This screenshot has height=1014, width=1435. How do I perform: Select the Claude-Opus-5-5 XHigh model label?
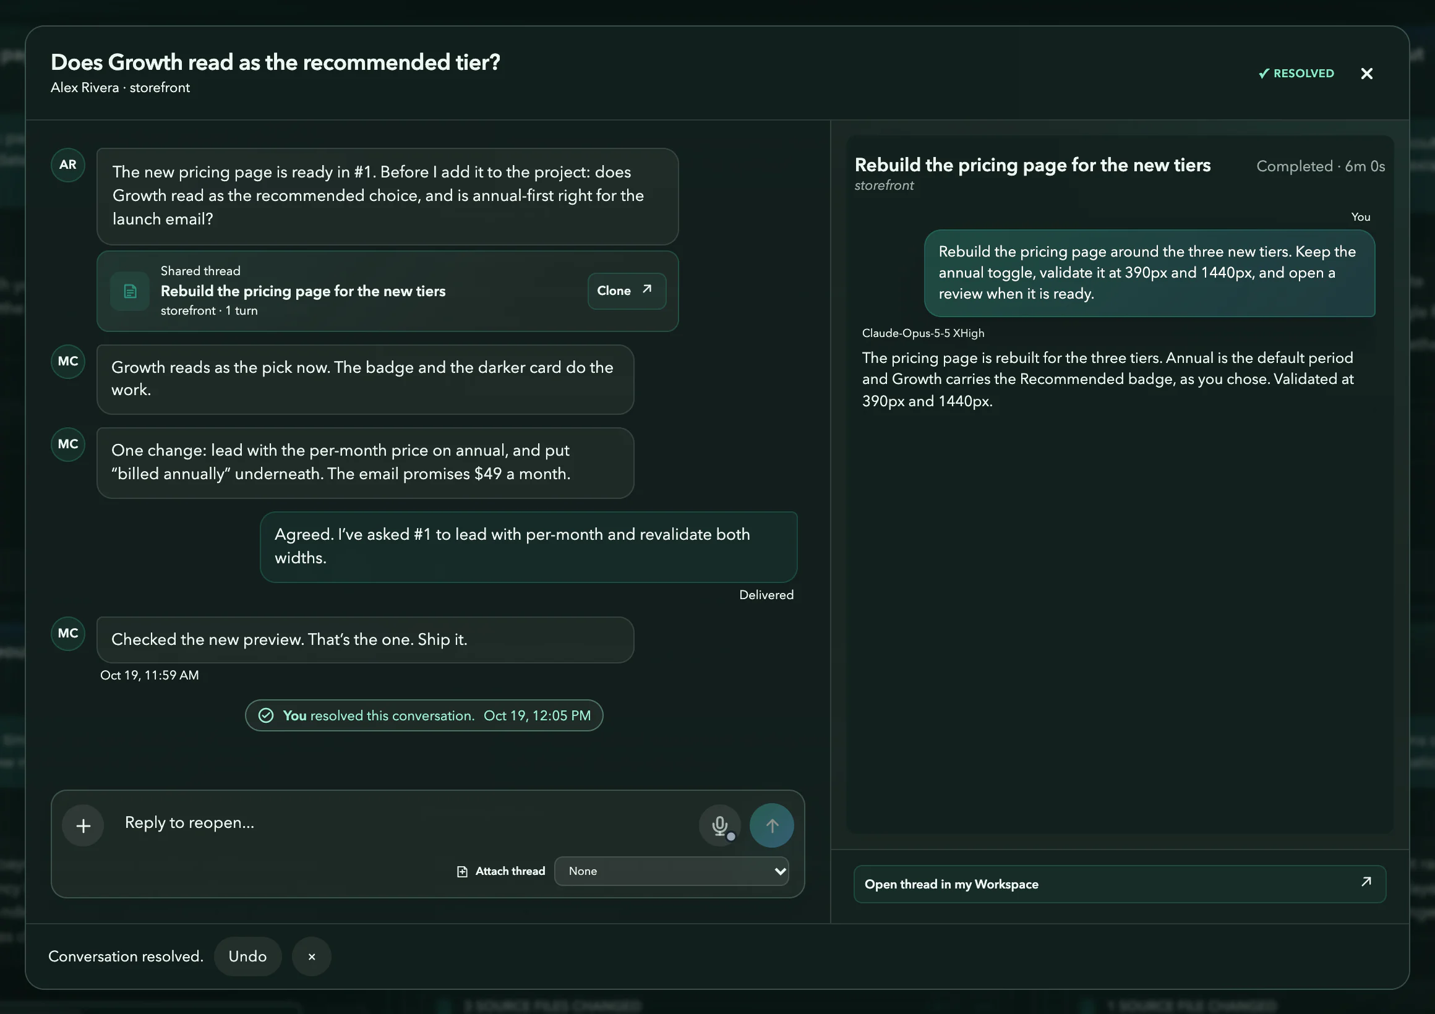point(922,333)
